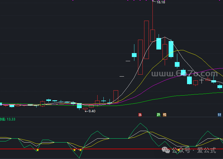Open the blue 财 info icon
Image resolution: width=223 pixels, height=159 pixels.
[x=220, y=115]
